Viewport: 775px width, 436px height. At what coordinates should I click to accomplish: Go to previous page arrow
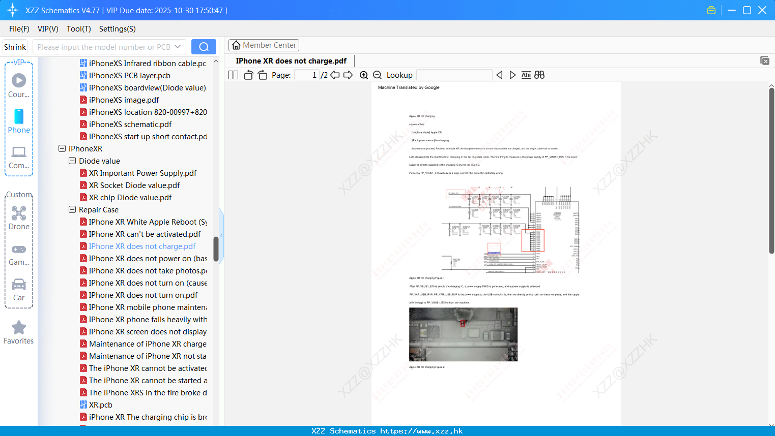pyautogui.click(x=335, y=75)
